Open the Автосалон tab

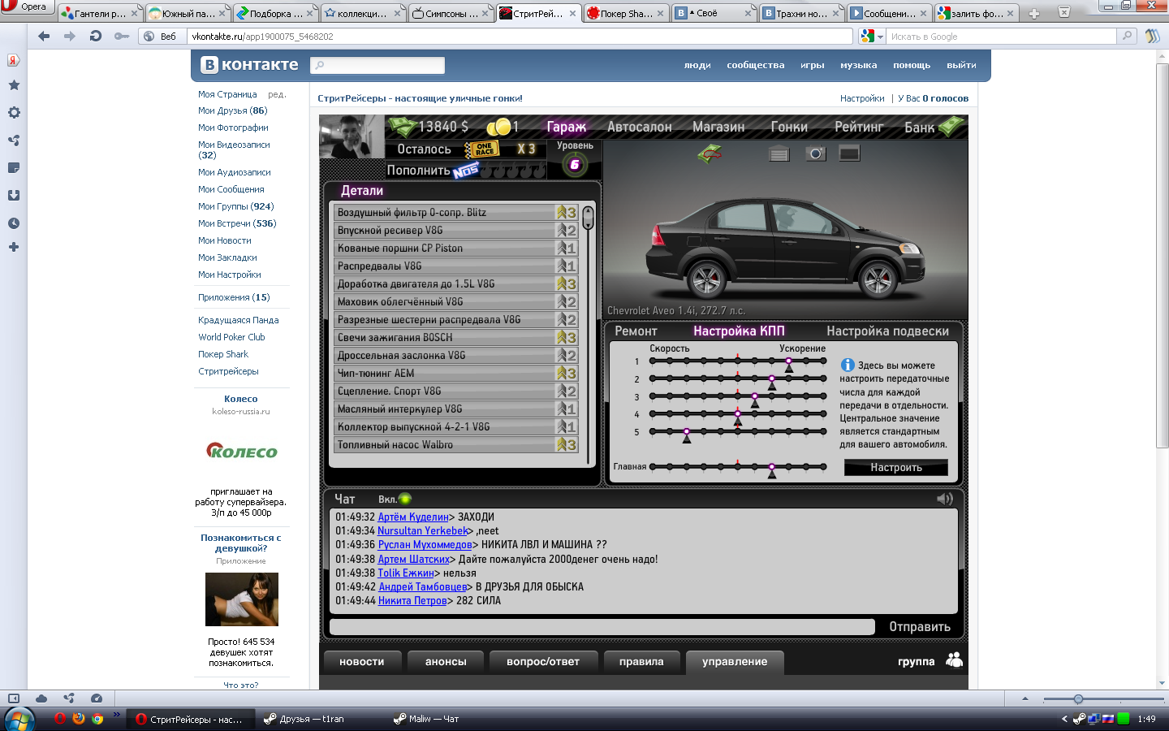click(640, 127)
